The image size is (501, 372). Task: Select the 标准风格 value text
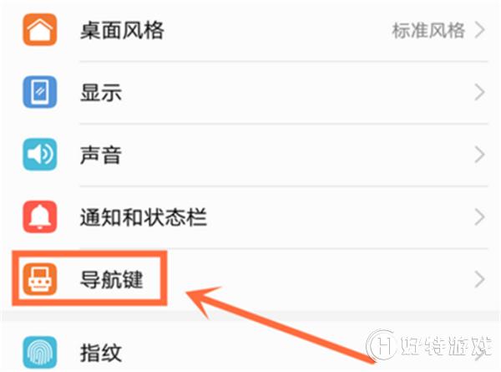[x=428, y=31]
